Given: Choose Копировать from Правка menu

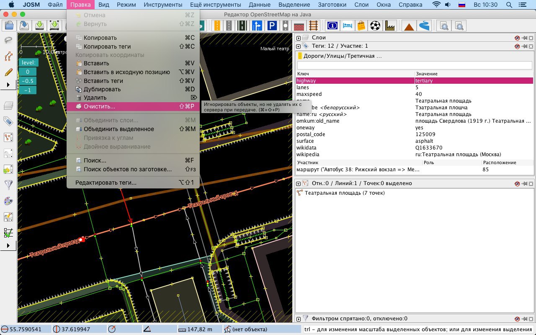Looking at the screenshot, I should 133,38.
